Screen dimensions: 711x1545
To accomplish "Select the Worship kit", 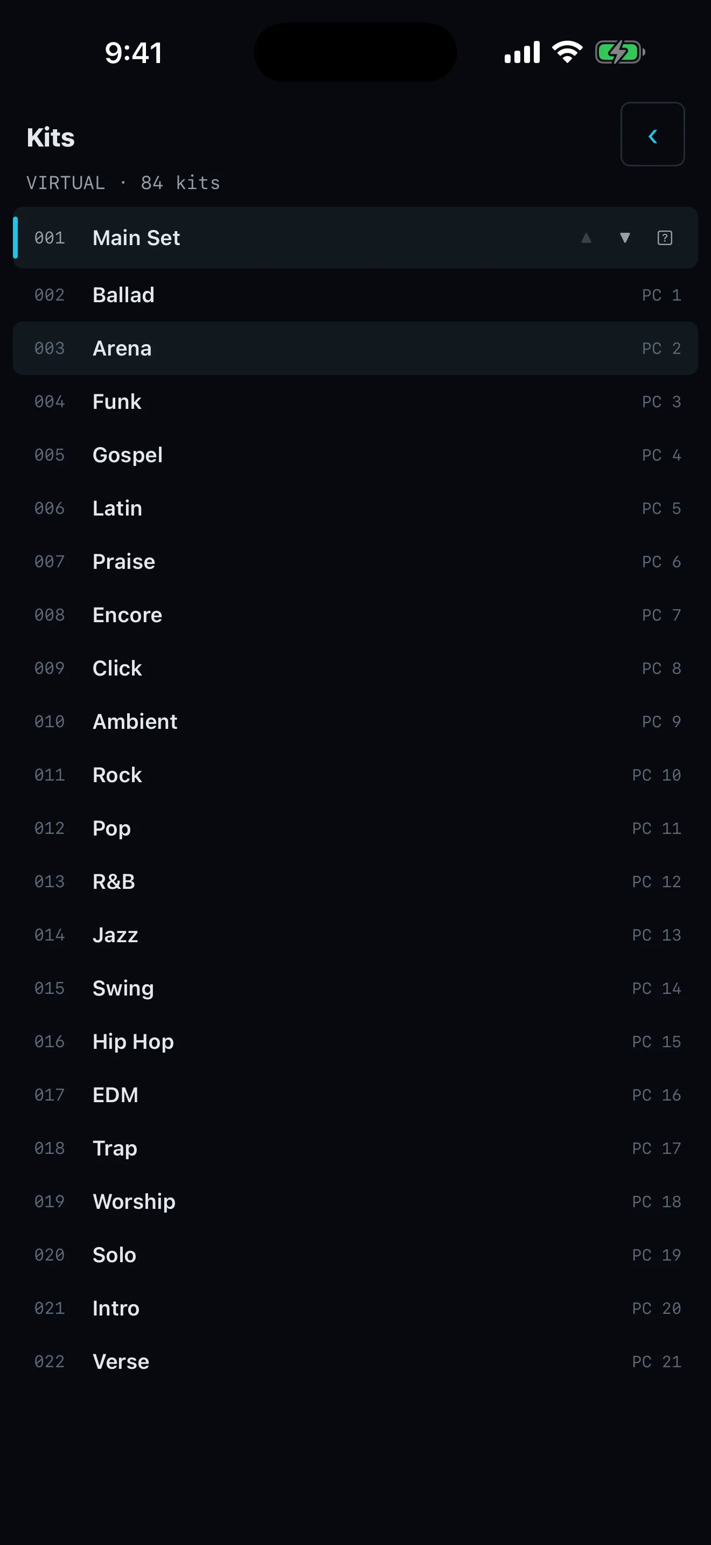I will tap(356, 1201).
